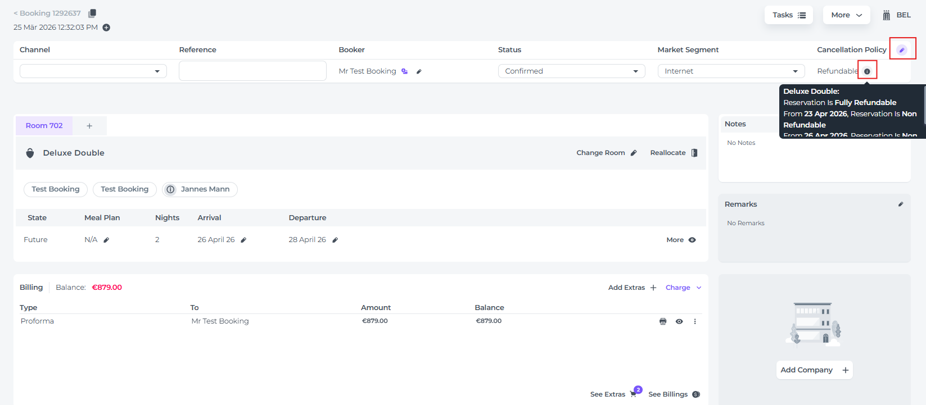This screenshot has width=926, height=405.
Task: Edit the Meal Plan N/A value
Action: [x=106, y=240]
